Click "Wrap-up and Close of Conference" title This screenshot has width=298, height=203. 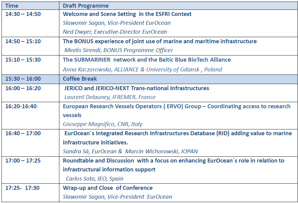[108, 188]
